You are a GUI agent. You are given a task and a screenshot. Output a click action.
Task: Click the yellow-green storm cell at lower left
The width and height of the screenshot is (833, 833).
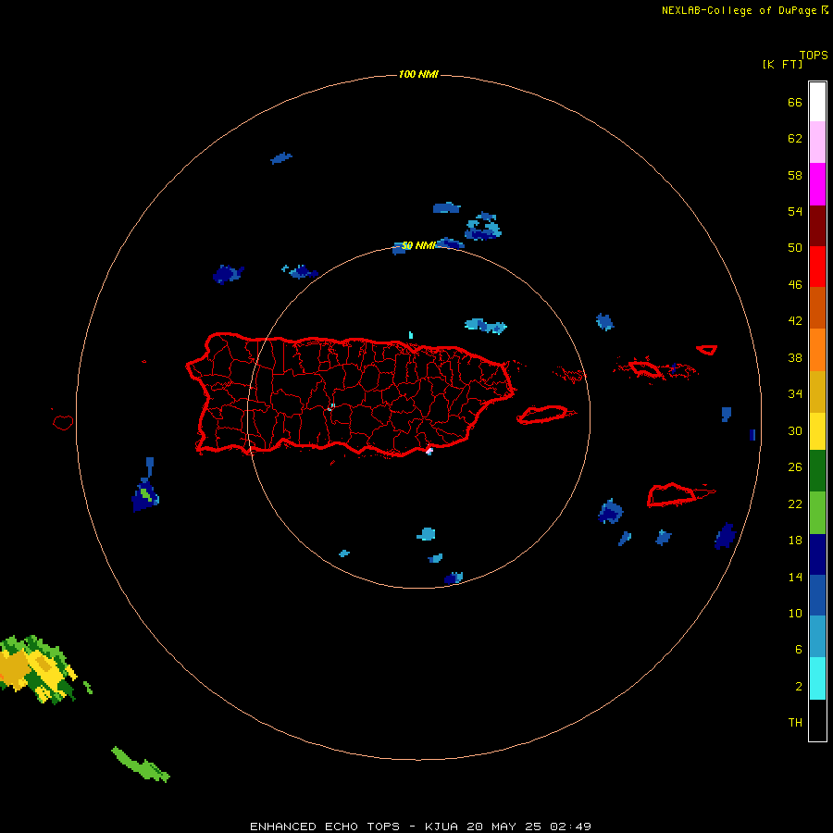pos(36,668)
